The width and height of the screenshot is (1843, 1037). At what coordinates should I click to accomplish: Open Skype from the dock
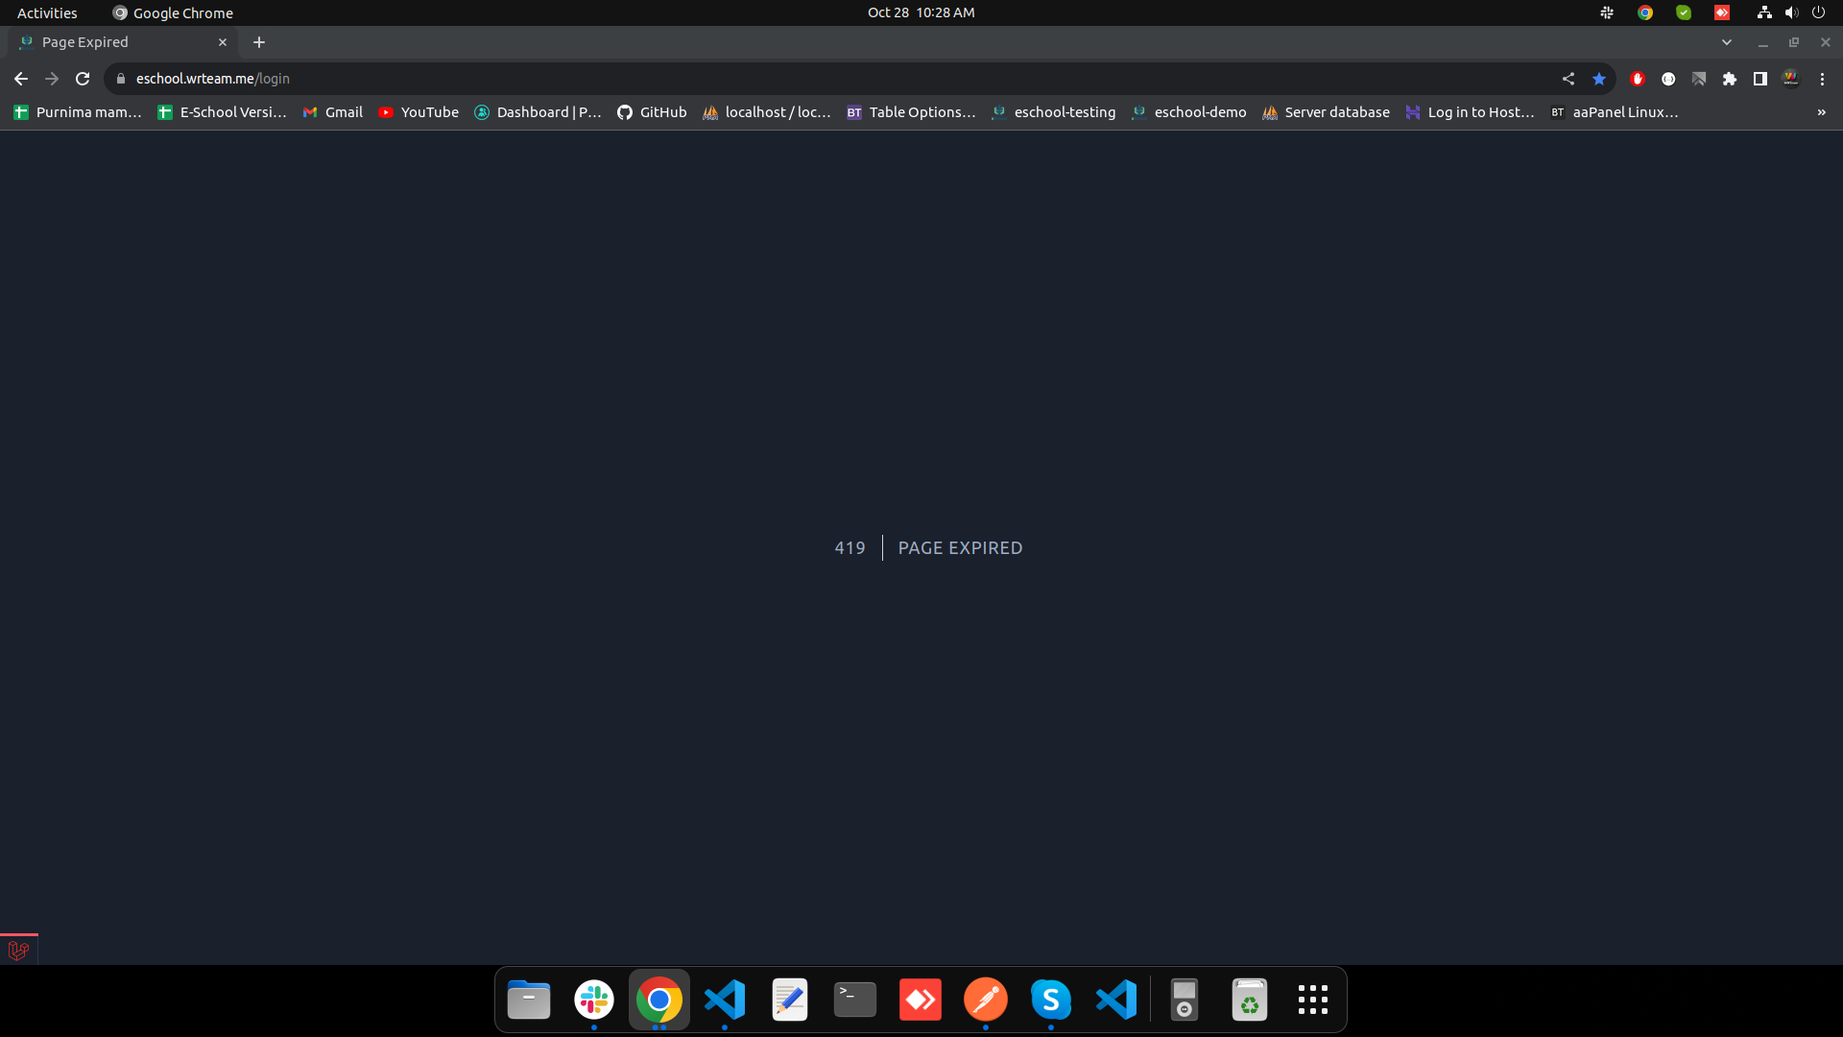pos(1051,1000)
